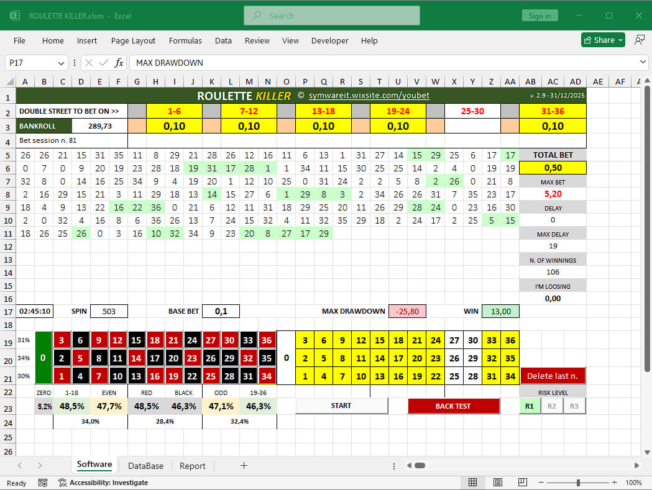Open the Data ribbon tab

coord(223,41)
